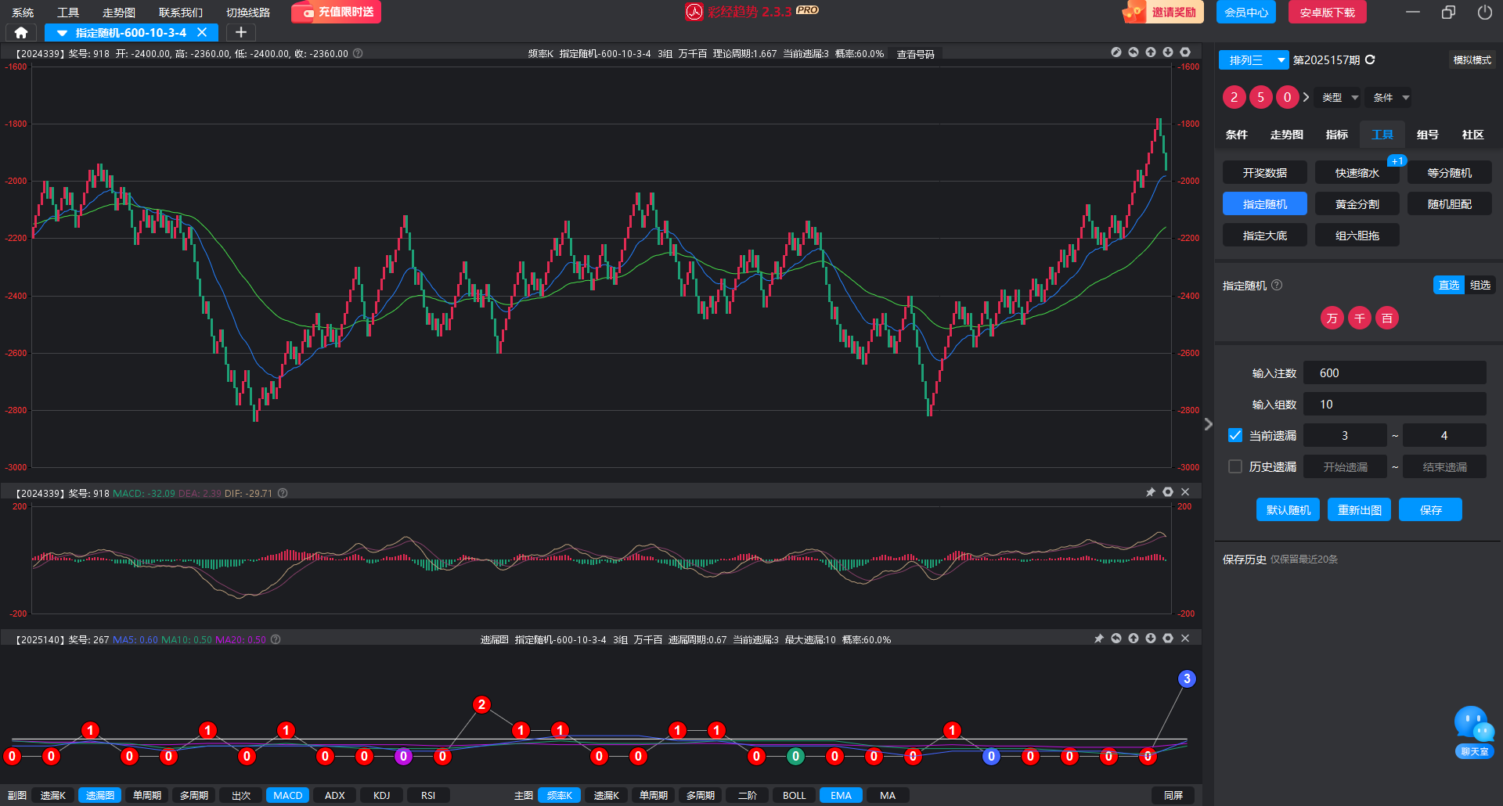Click the up-arrow icon in the main chart header
The height and width of the screenshot is (806, 1503).
tap(1151, 52)
